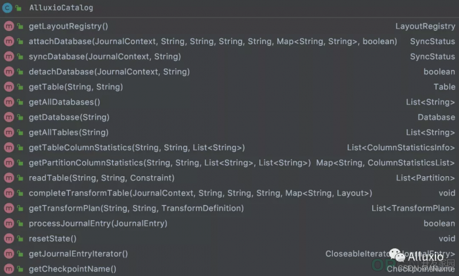This screenshot has height=276, width=459.
Task: Click the green public-access icon beside getCheckpointName()
Action: [20, 269]
